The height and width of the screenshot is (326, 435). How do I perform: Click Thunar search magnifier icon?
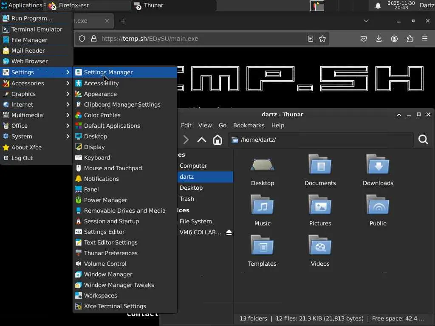[423, 140]
